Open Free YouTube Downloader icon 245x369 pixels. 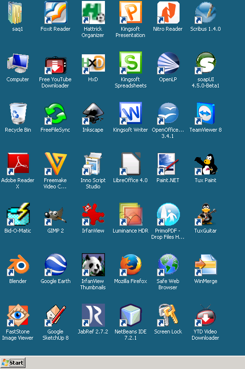pos(55,65)
